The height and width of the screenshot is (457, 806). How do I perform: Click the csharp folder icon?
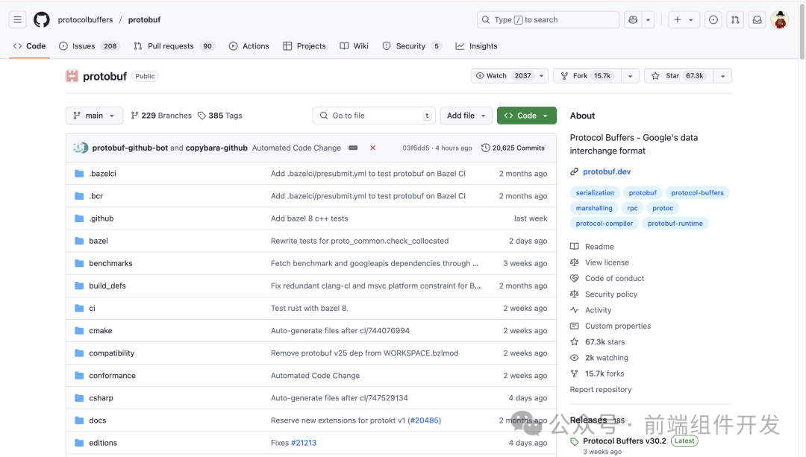79,398
